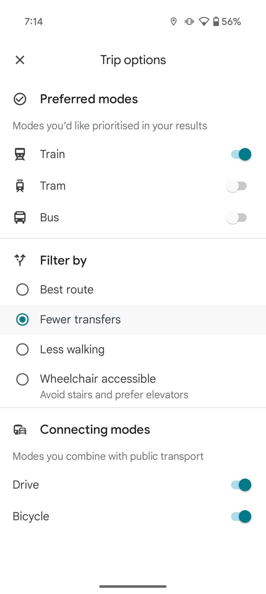This screenshot has height=594, width=266.
Task: Tap the Tram icon
Action: (x=20, y=186)
